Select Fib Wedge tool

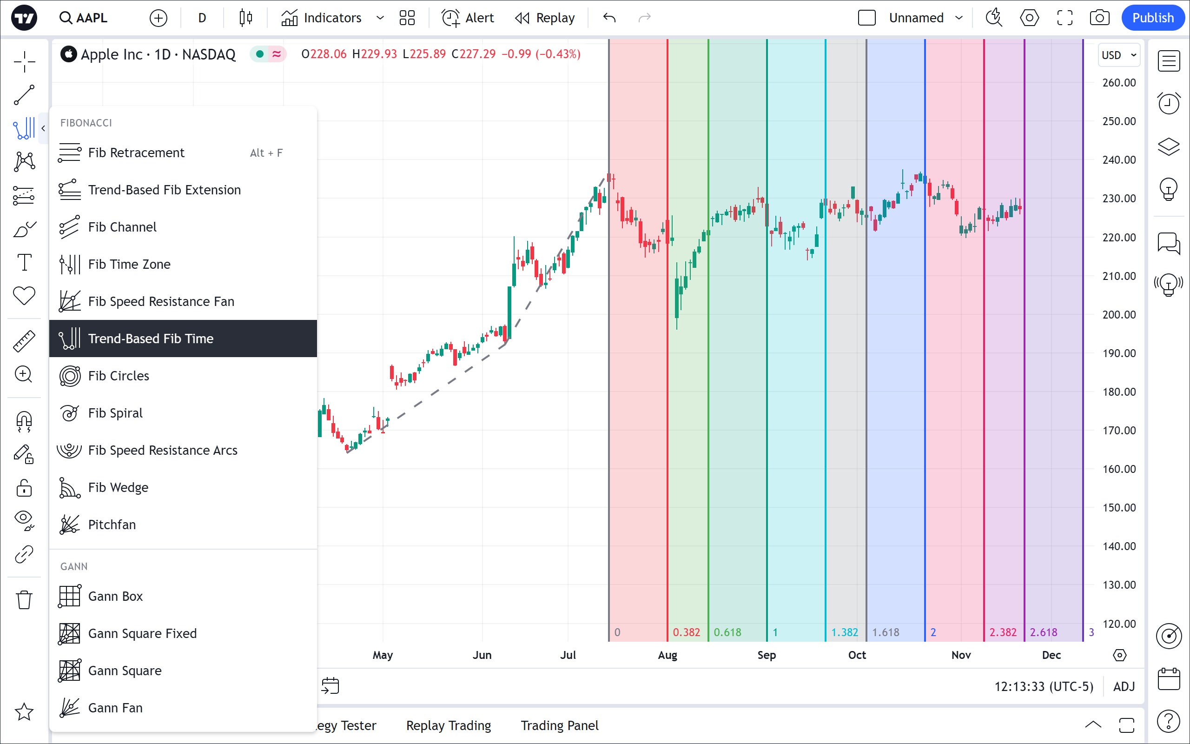pyautogui.click(x=183, y=487)
